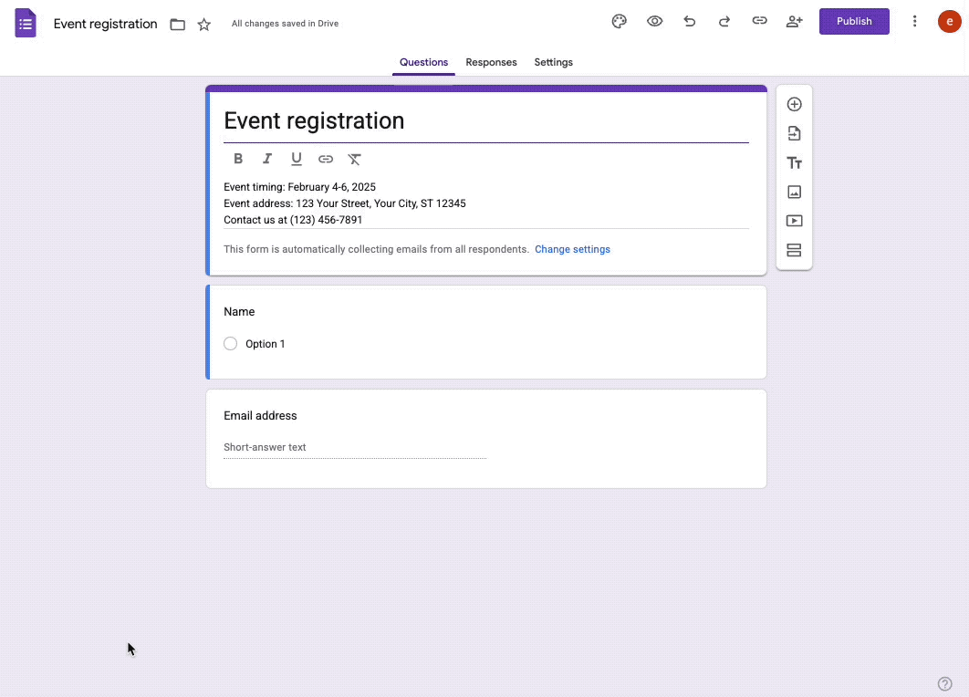Redo the last change

click(724, 21)
